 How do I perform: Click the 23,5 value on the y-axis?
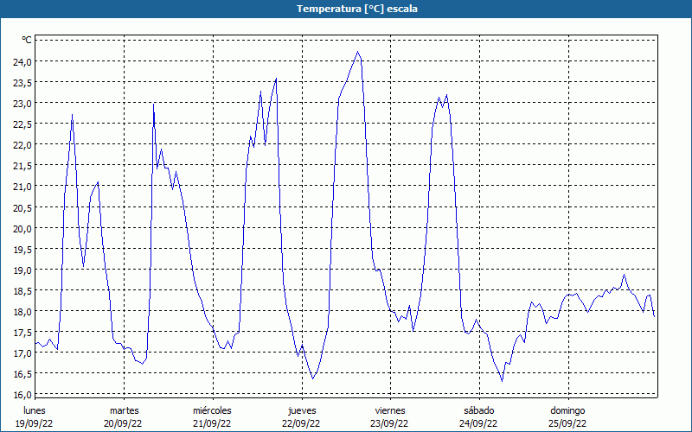click(22, 82)
